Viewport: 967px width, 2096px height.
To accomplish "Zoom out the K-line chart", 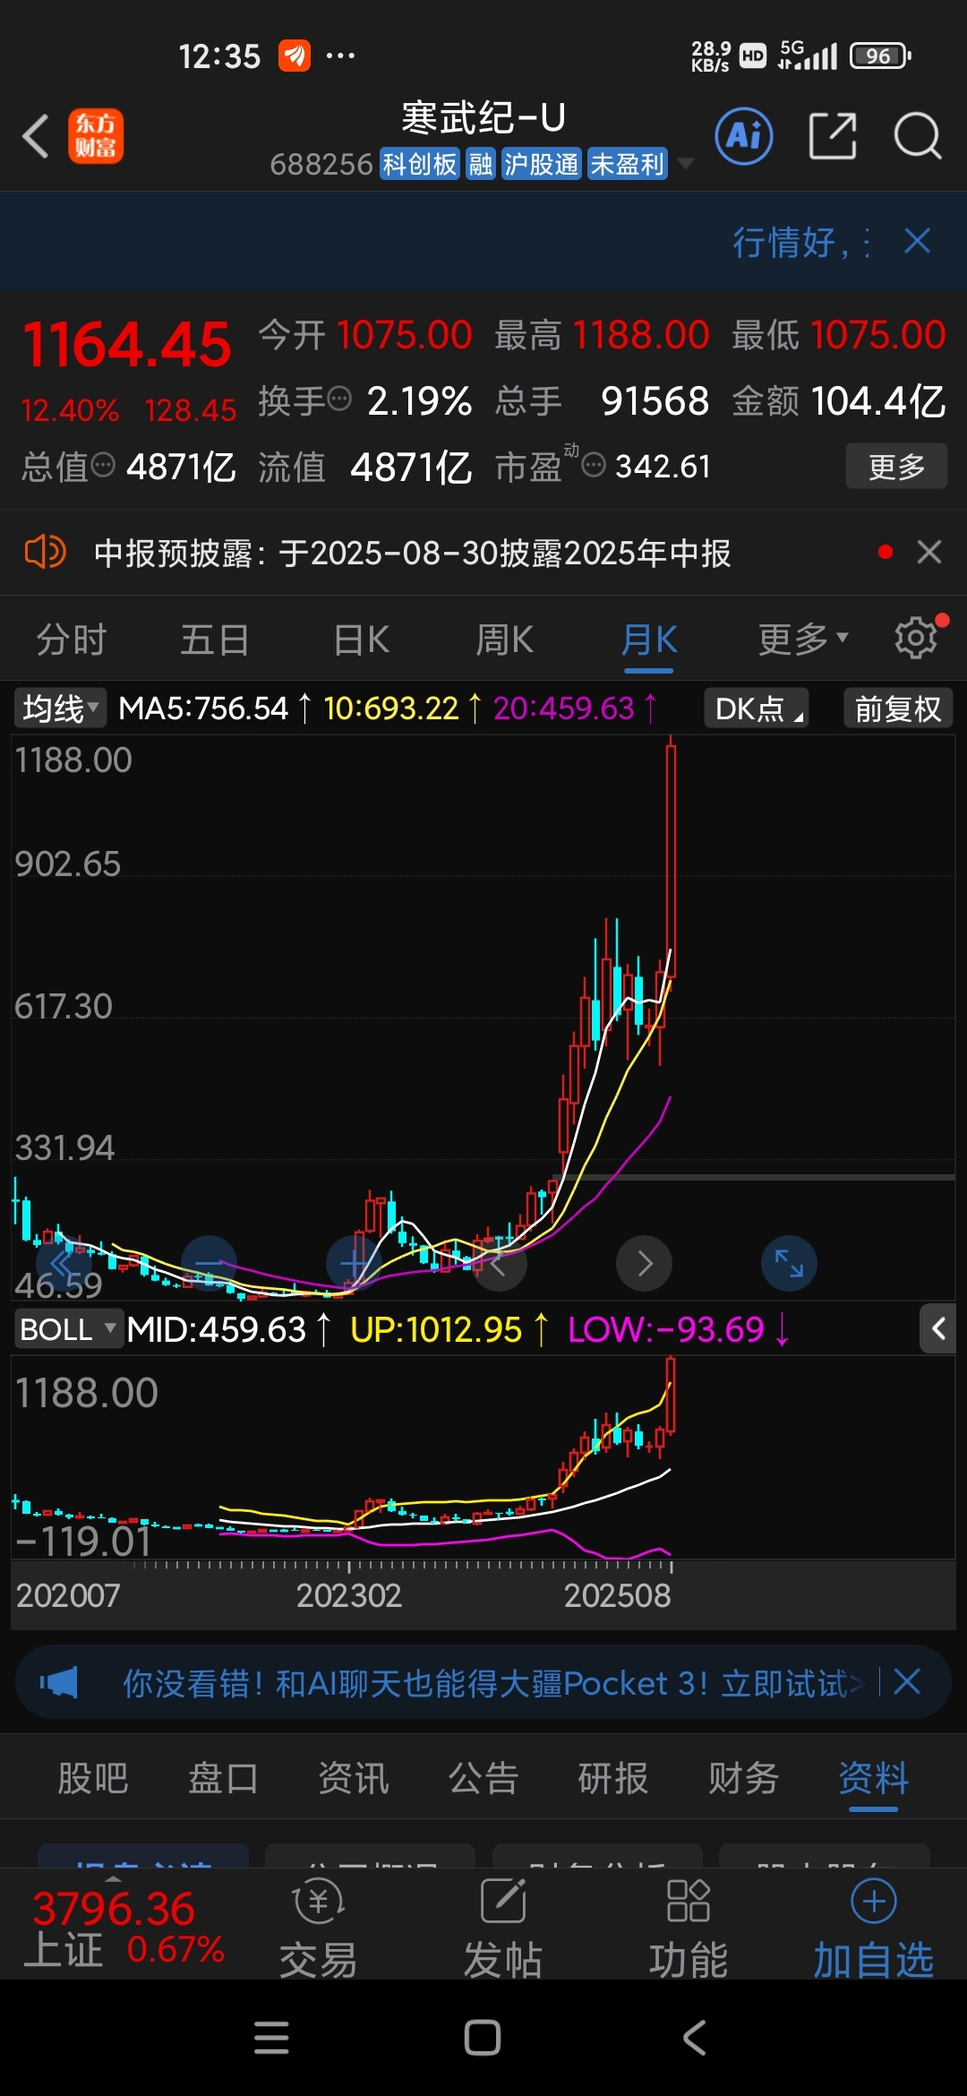I will pos(209,1263).
